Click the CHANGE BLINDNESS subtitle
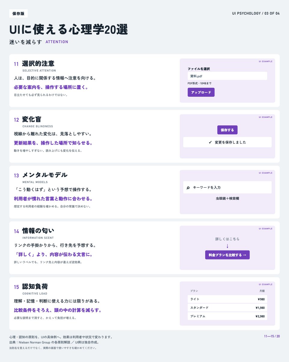289x362 pixels. [x=38, y=126]
